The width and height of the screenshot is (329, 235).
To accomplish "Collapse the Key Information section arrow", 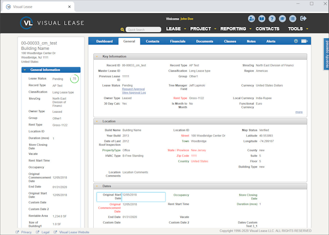I will click(x=97, y=56).
